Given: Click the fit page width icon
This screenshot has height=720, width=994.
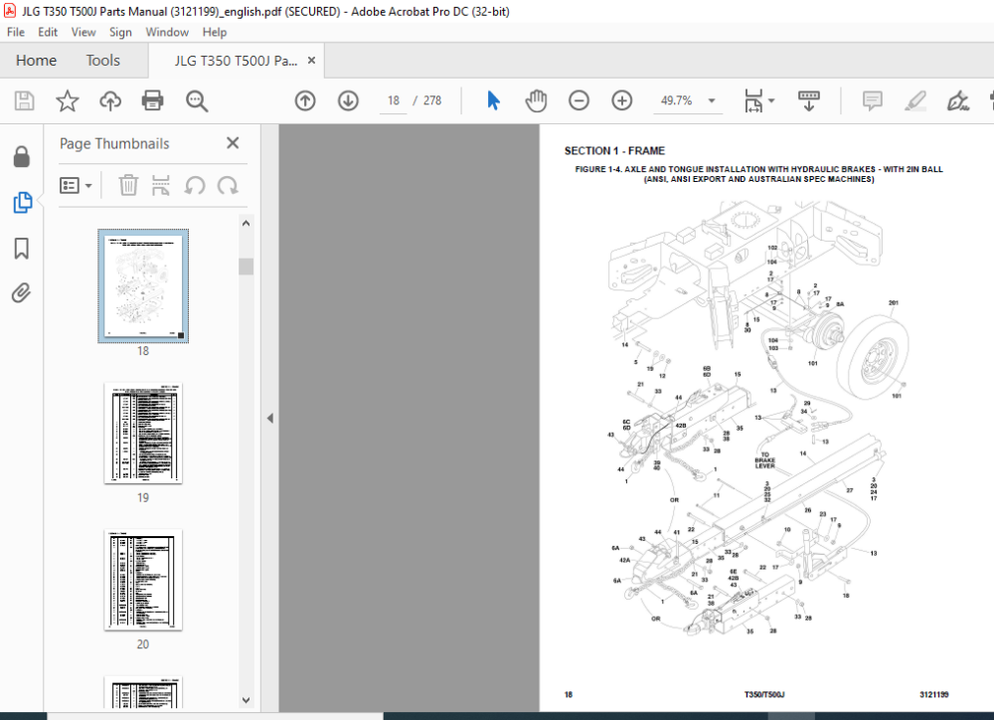Looking at the screenshot, I should tap(753, 100).
